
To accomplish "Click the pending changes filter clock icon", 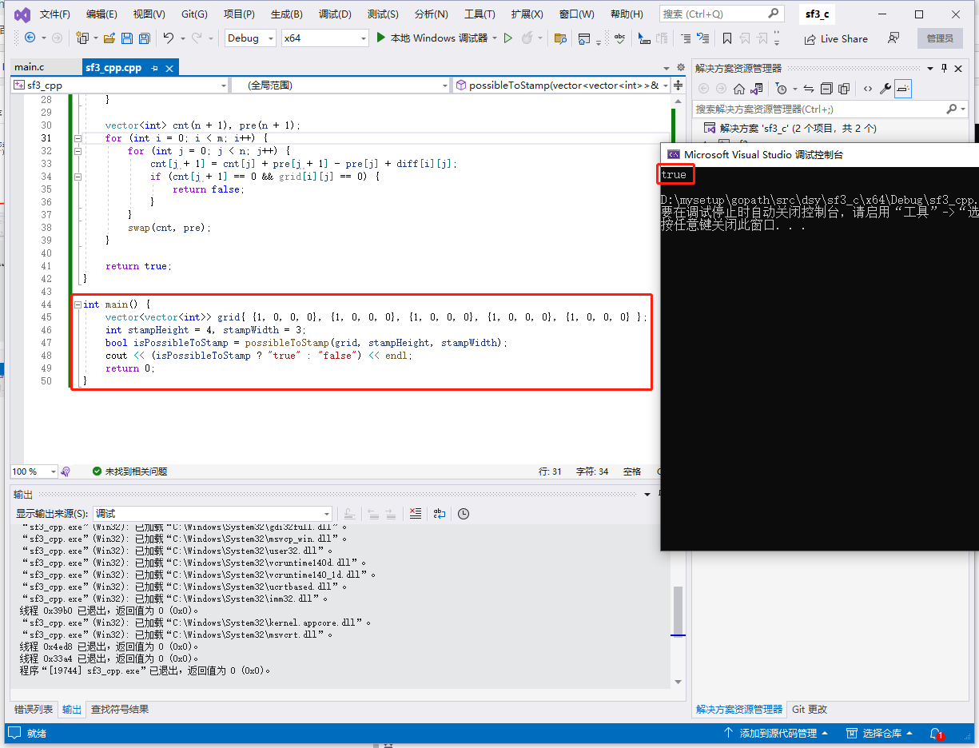I will pyautogui.click(x=782, y=89).
